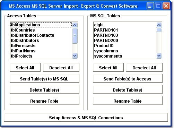
Task: Select tblForecasts table entry
Action: pos(41,46)
